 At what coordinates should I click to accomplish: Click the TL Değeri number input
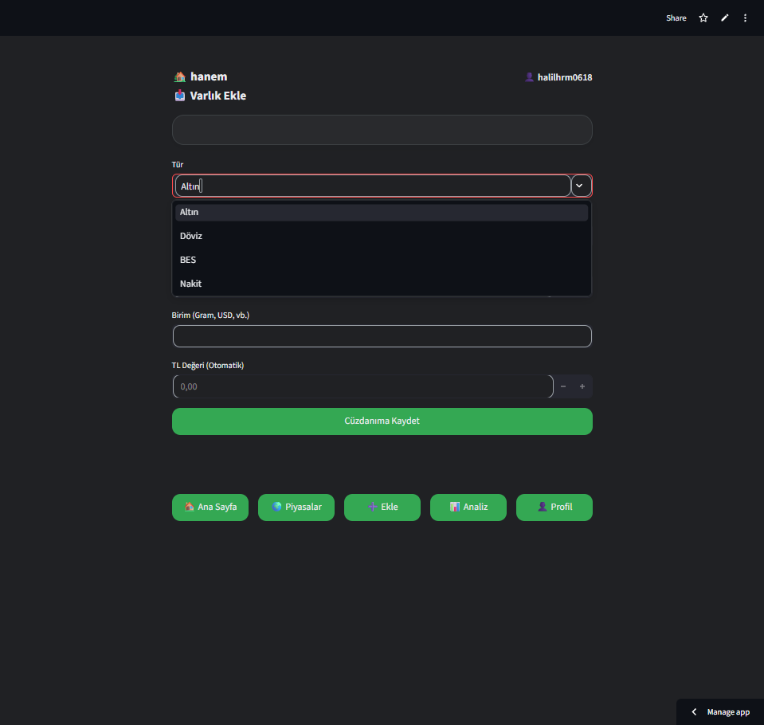tap(363, 386)
